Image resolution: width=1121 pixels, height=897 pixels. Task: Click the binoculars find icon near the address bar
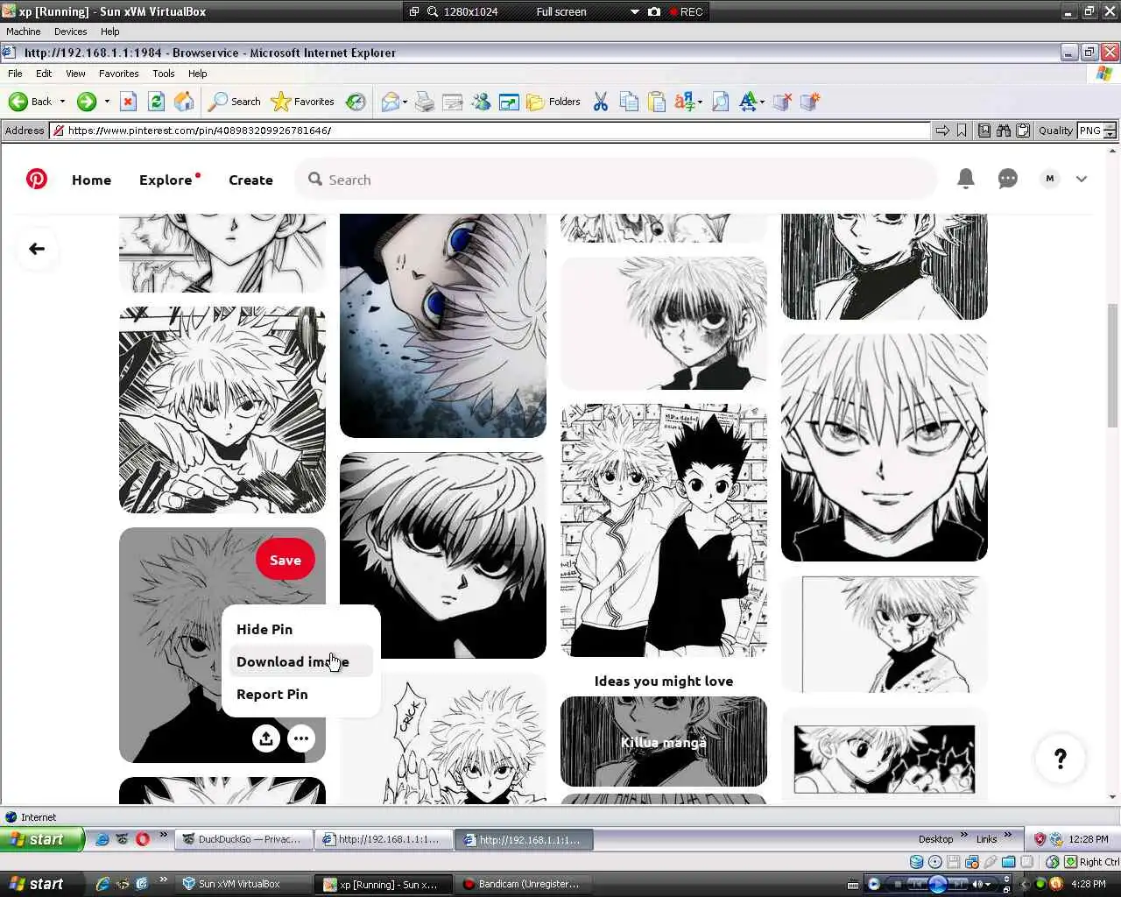pyautogui.click(x=1004, y=131)
